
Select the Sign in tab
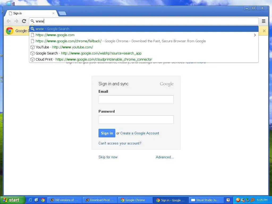pyautogui.click(x=31, y=13)
